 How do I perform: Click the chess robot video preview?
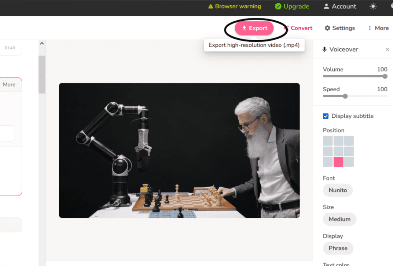(179, 150)
